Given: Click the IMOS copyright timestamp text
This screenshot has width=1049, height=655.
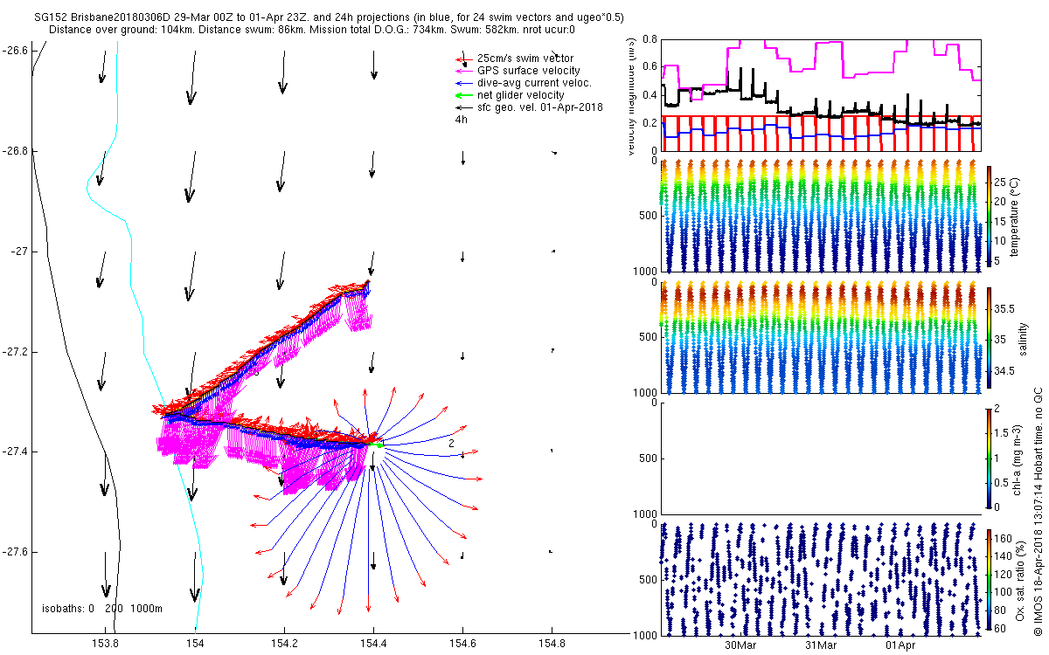Looking at the screenshot, I should (x=1039, y=511).
